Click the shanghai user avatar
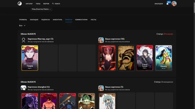Image resolution: width=195 pixels, height=109 pixels. (x=24, y=88)
